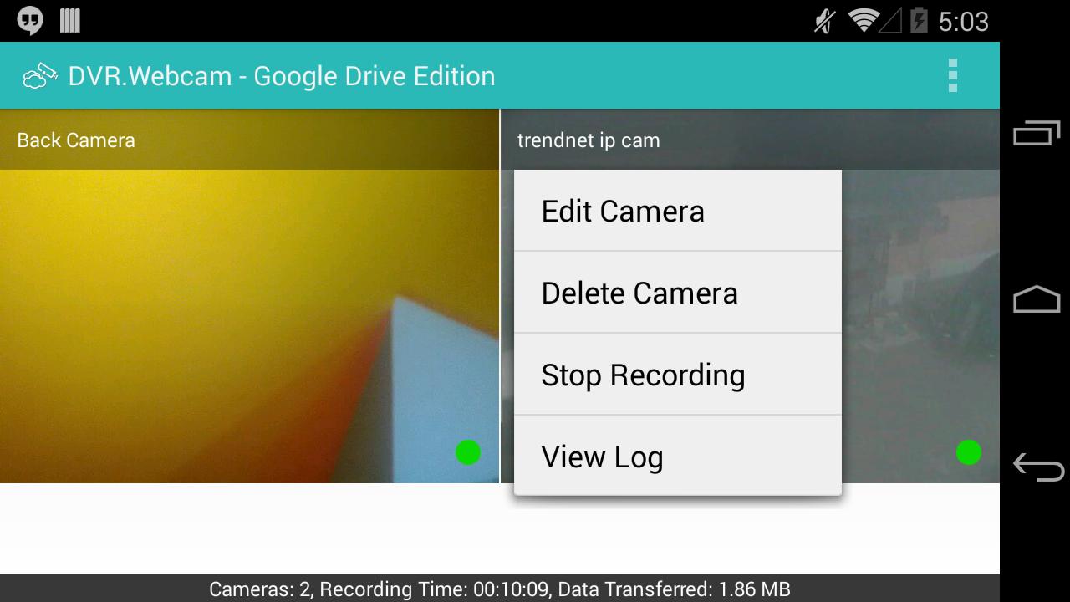Image resolution: width=1070 pixels, height=602 pixels.
Task: Click the clock showing 5:03
Action: click(x=963, y=22)
